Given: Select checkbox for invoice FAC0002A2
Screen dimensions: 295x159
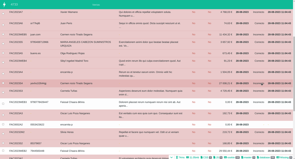Looking at the screenshot, I should click(3, 124).
